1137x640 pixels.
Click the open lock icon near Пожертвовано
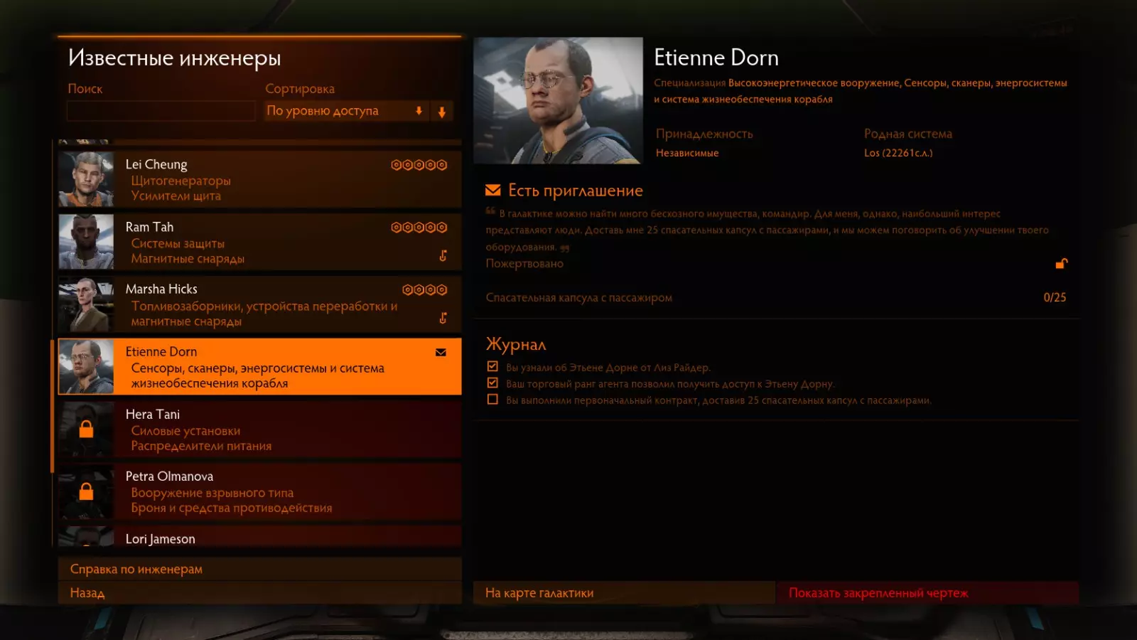click(x=1062, y=263)
